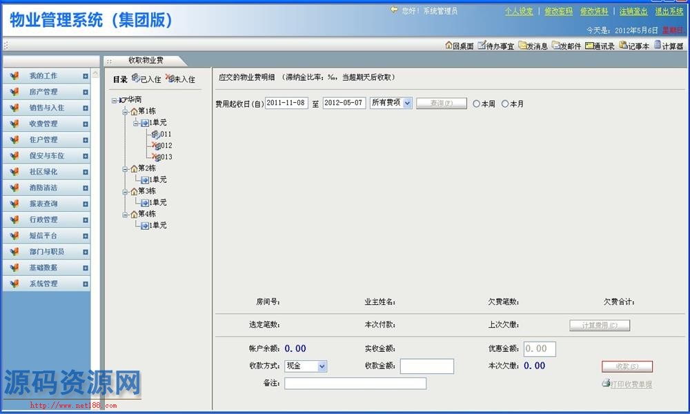Click the printer icon for 打印收费单据
The image size is (690, 414).
[x=606, y=383]
